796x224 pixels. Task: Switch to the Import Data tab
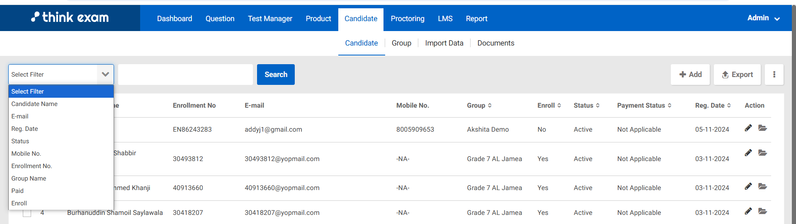click(x=444, y=43)
